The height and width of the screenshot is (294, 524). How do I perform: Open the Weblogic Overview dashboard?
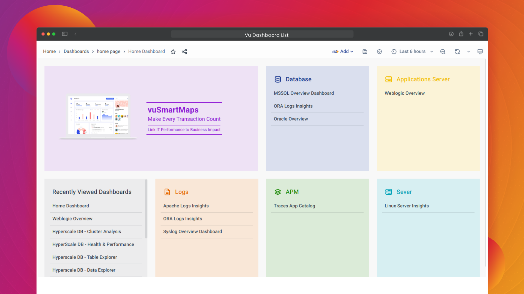coord(405,93)
